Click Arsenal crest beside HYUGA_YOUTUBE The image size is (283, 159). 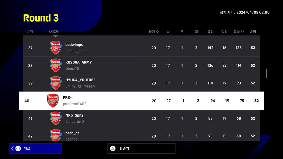tap(56, 83)
